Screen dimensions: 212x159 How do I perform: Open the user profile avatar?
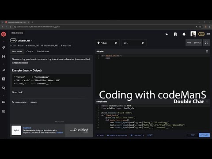pyautogui.click(x=193, y=34)
